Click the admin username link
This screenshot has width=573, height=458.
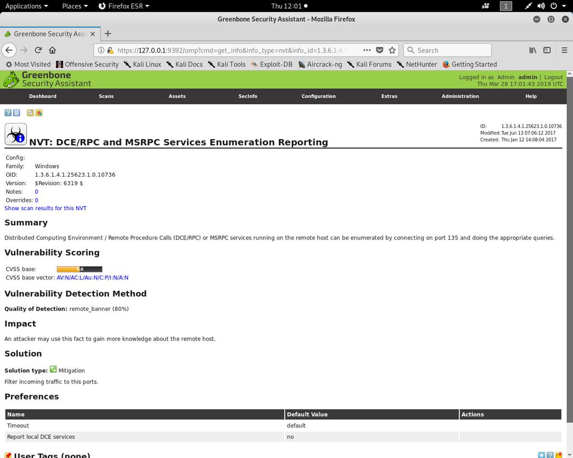(x=527, y=77)
